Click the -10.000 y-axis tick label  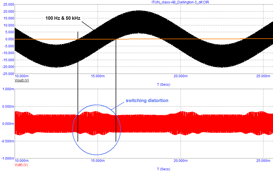pyautogui.click(x=8, y=53)
